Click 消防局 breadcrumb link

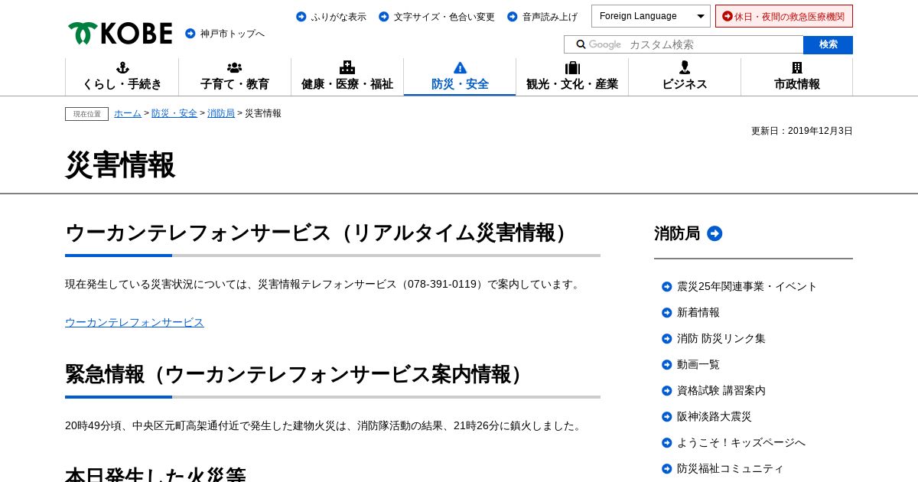click(221, 113)
